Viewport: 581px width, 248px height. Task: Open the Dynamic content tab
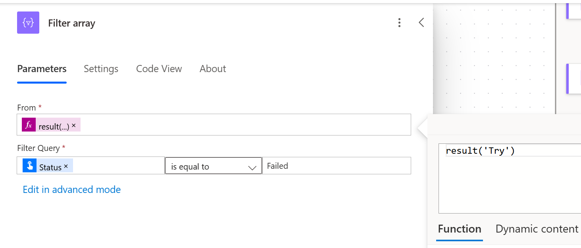[x=537, y=229]
